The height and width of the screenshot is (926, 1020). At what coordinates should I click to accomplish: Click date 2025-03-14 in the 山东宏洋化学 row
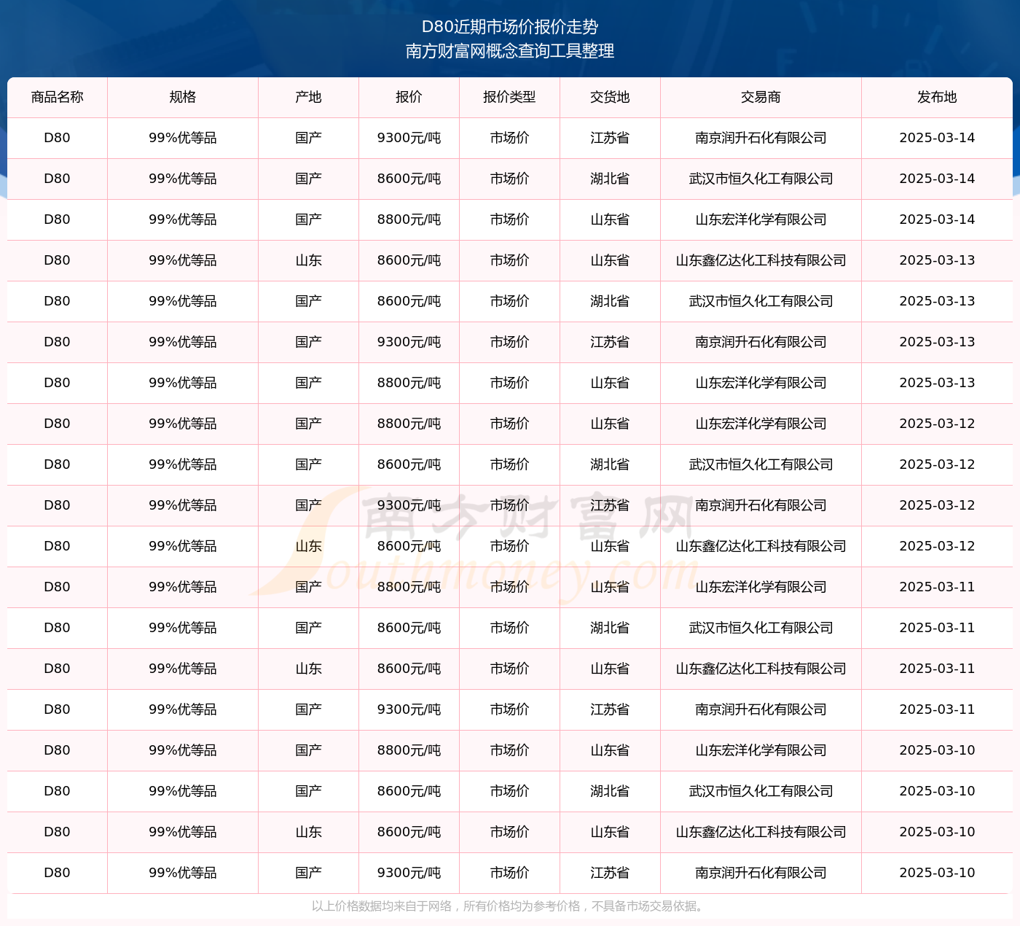coord(937,219)
